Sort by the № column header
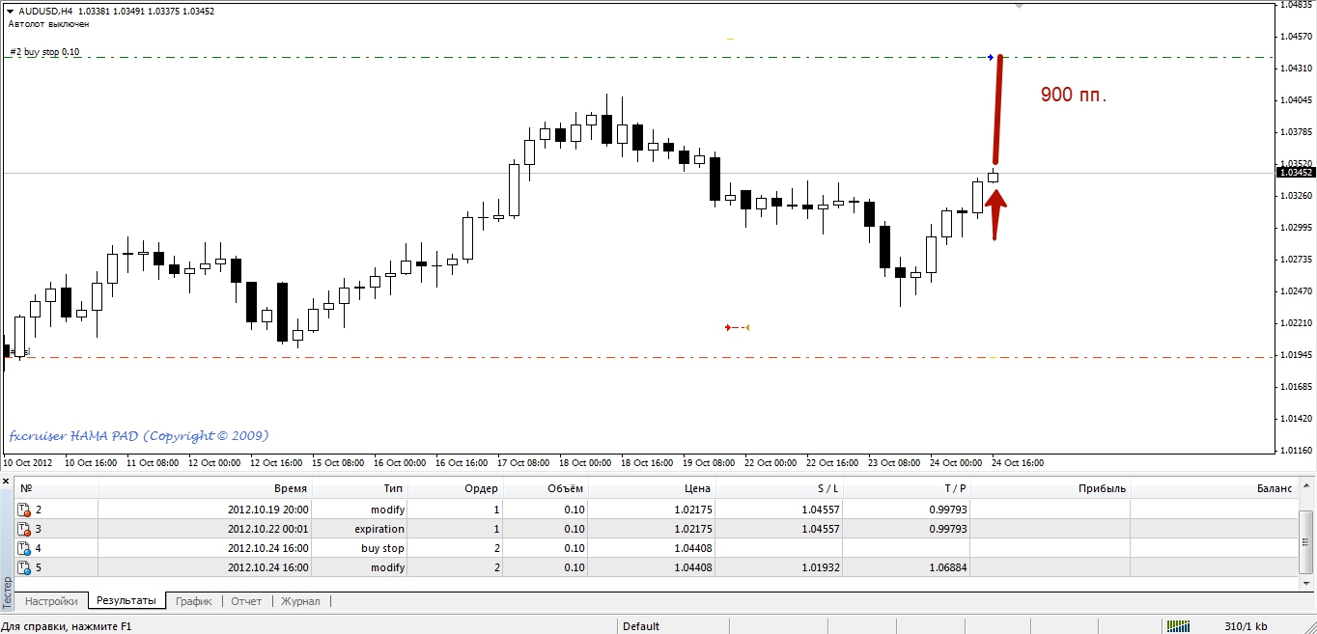This screenshot has width=1317, height=634. pos(57,488)
